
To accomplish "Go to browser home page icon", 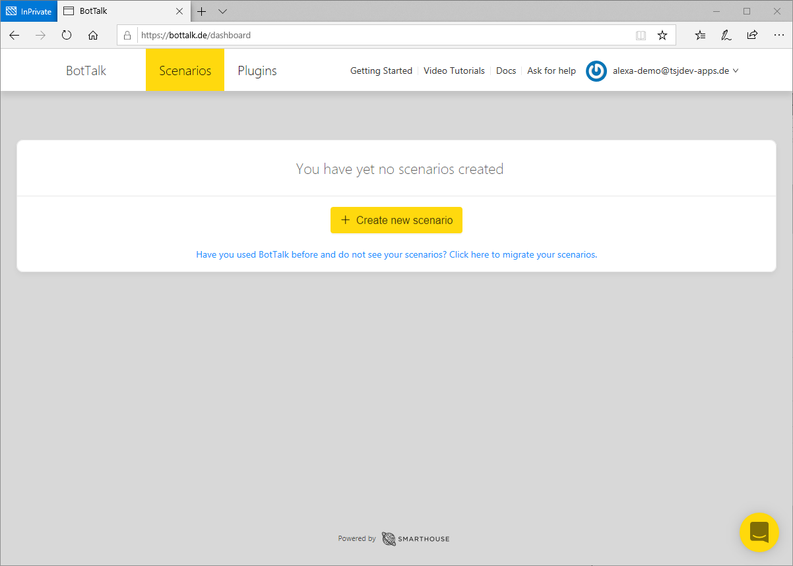I will (93, 36).
